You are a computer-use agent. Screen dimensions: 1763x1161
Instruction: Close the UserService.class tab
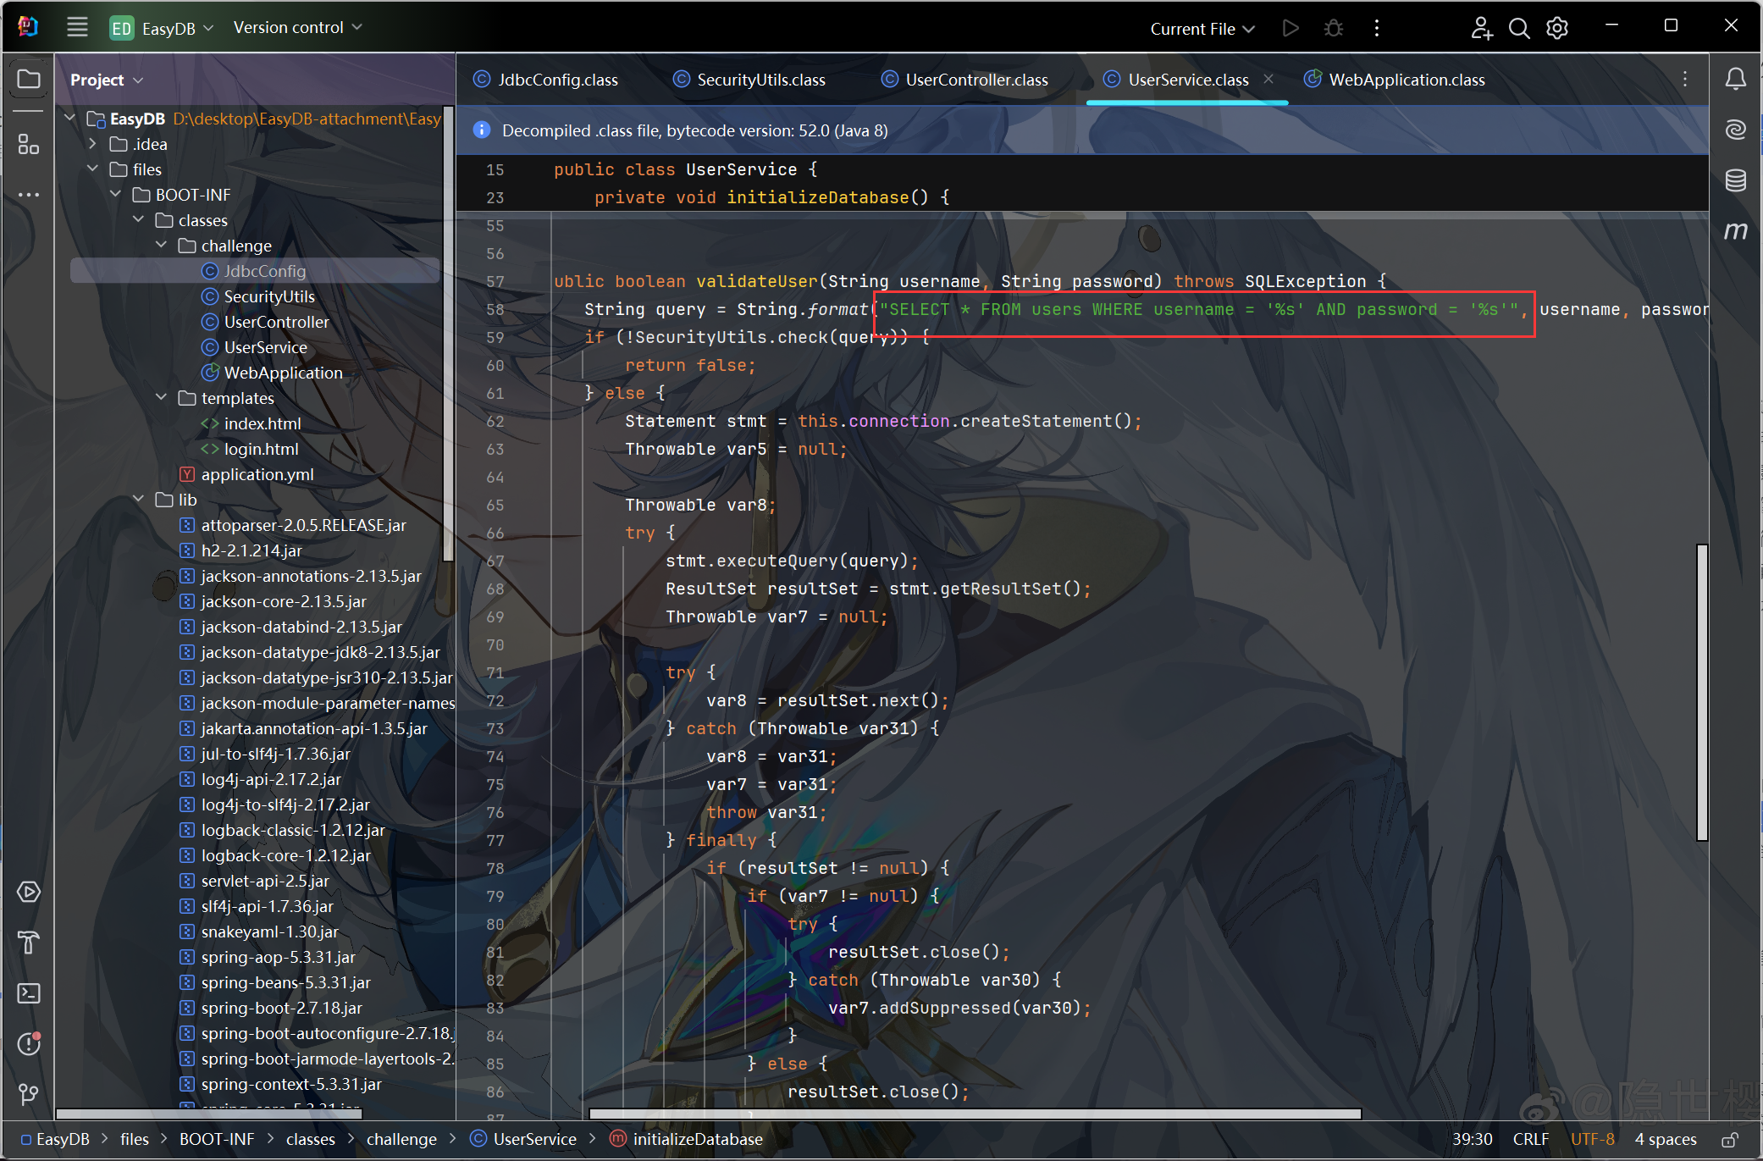point(1268,79)
